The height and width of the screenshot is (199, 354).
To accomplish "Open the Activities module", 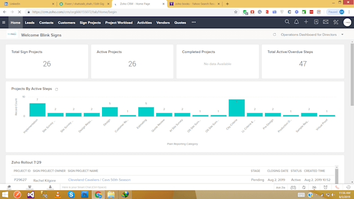I will (144, 22).
